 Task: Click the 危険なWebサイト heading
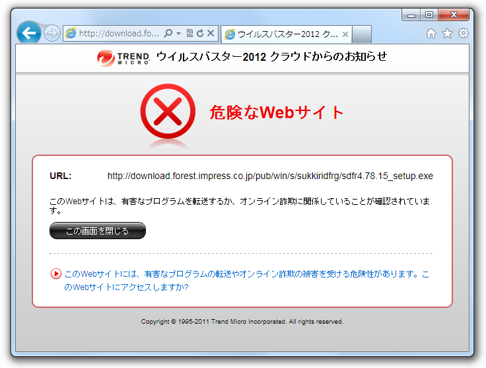[x=277, y=112]
